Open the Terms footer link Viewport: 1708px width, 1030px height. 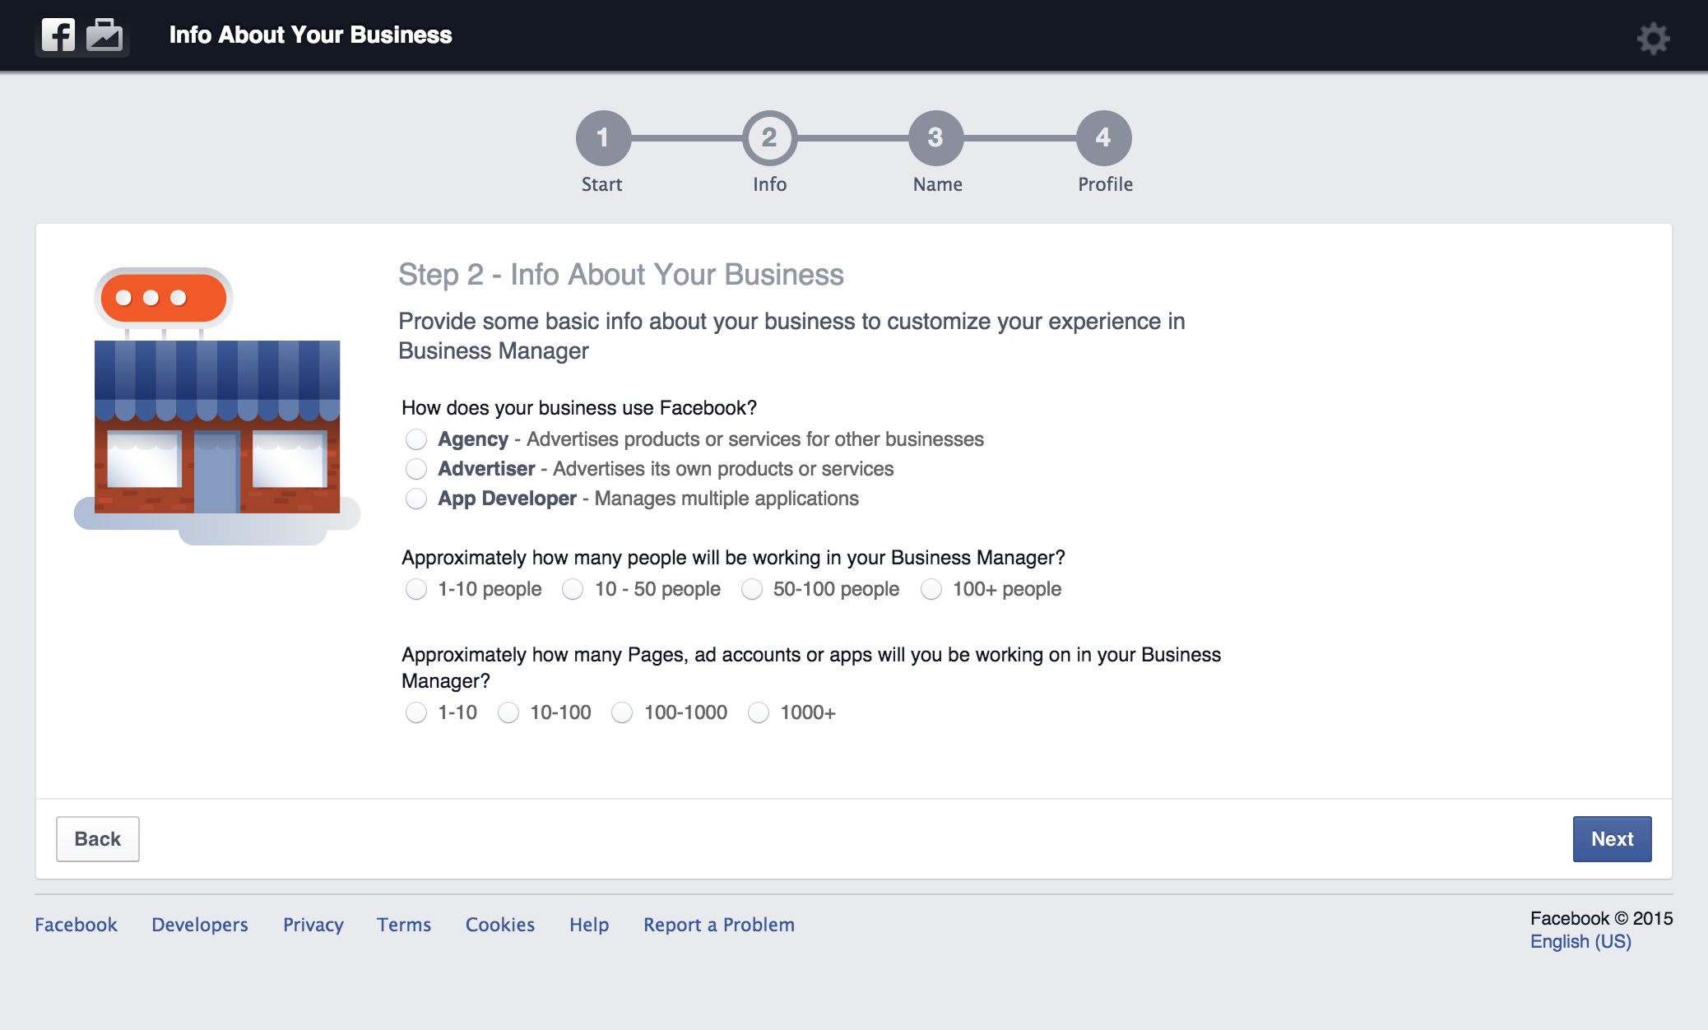pos(404,925)
